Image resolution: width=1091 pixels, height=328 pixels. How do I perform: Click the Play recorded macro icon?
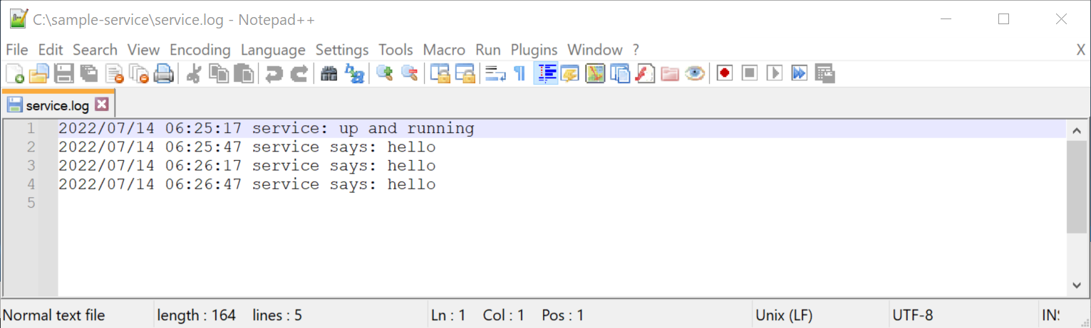pos(774,73)
